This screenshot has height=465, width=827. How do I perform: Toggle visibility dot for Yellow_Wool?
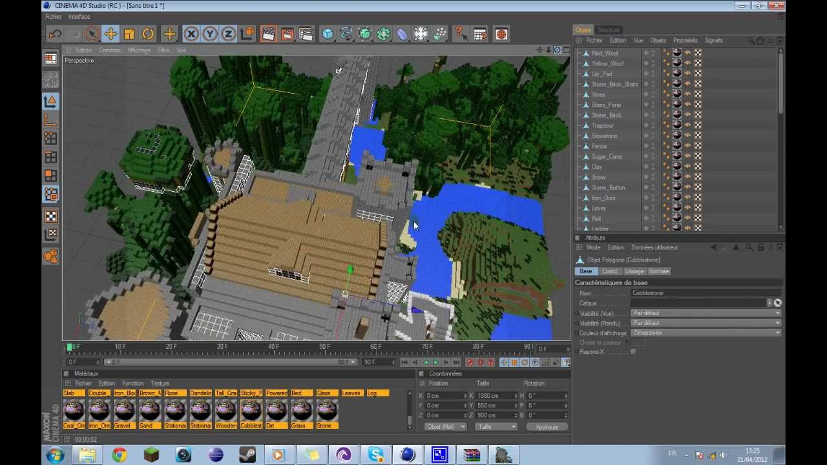(x=645, y=62)
